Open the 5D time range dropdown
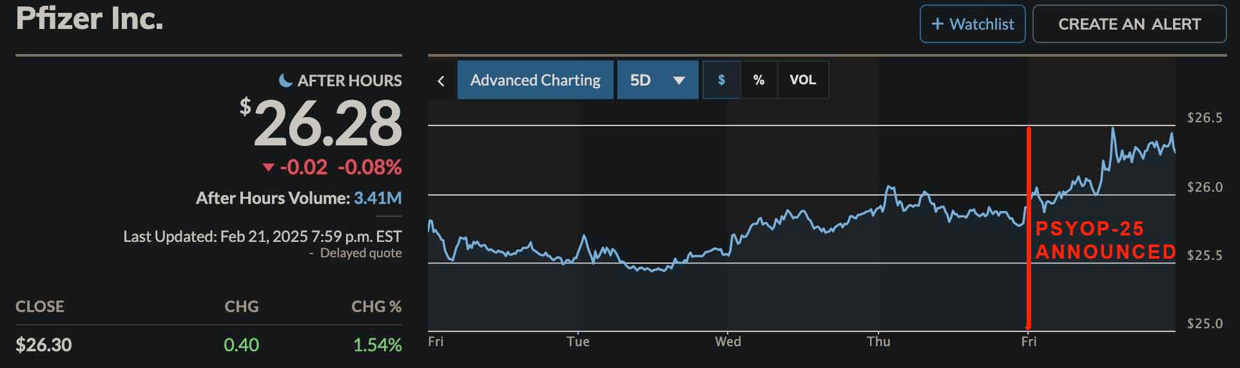The width and height of the screenshot is (1240, 368). click(657, 80)
